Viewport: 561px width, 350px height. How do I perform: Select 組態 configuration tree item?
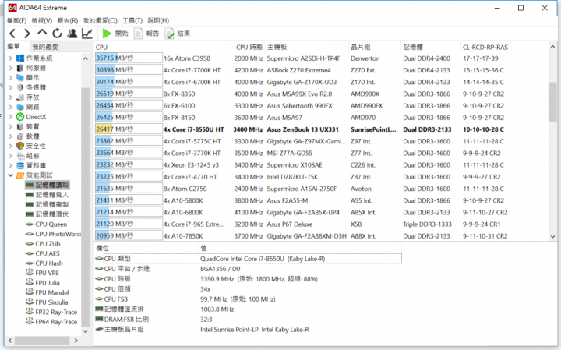[28, 156]
